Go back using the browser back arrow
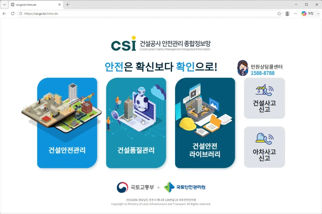This screenshot has width=322, height=214. [4, 14]
